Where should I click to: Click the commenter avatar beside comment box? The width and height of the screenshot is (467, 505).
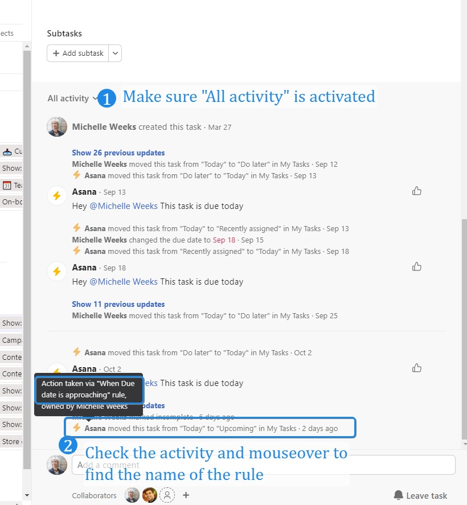point(57,465)
